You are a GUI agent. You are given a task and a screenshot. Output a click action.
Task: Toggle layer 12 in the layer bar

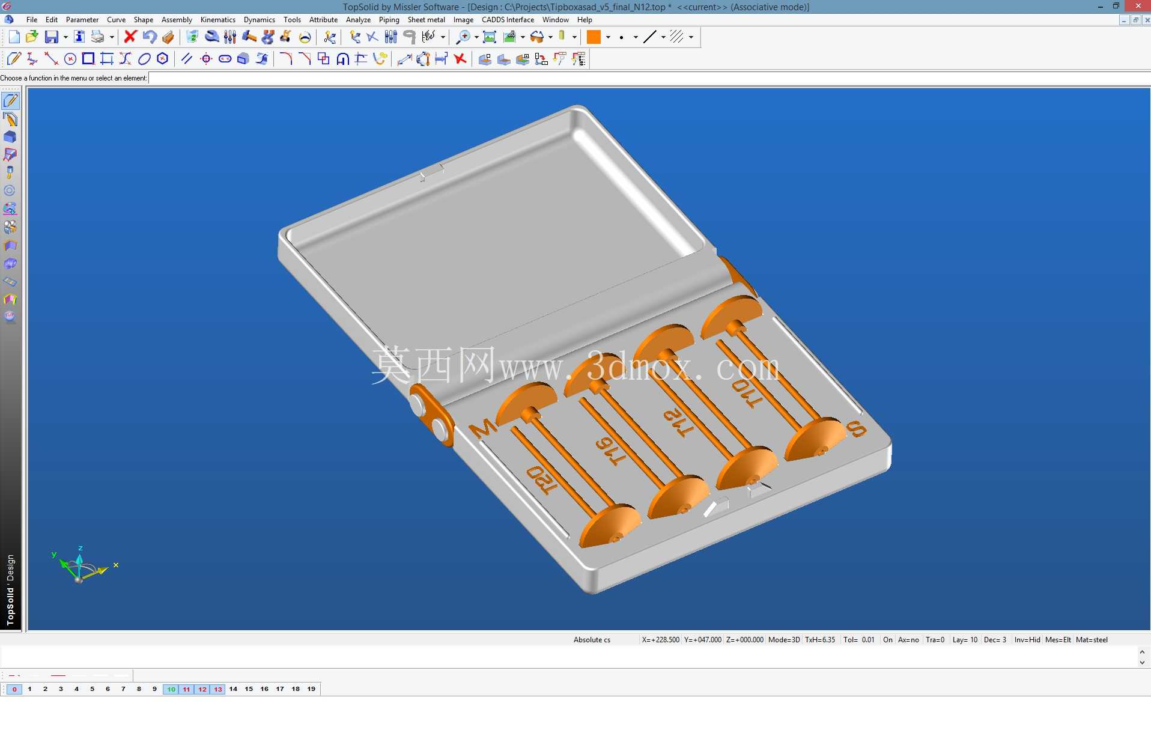coord(202,689)
